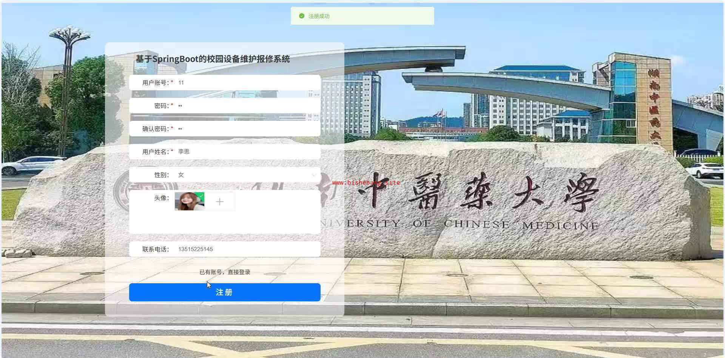The height and width of the screenshot is (358, 725).
Task: Click the 注册成功 notification text
Action: (x=319, y=16)
